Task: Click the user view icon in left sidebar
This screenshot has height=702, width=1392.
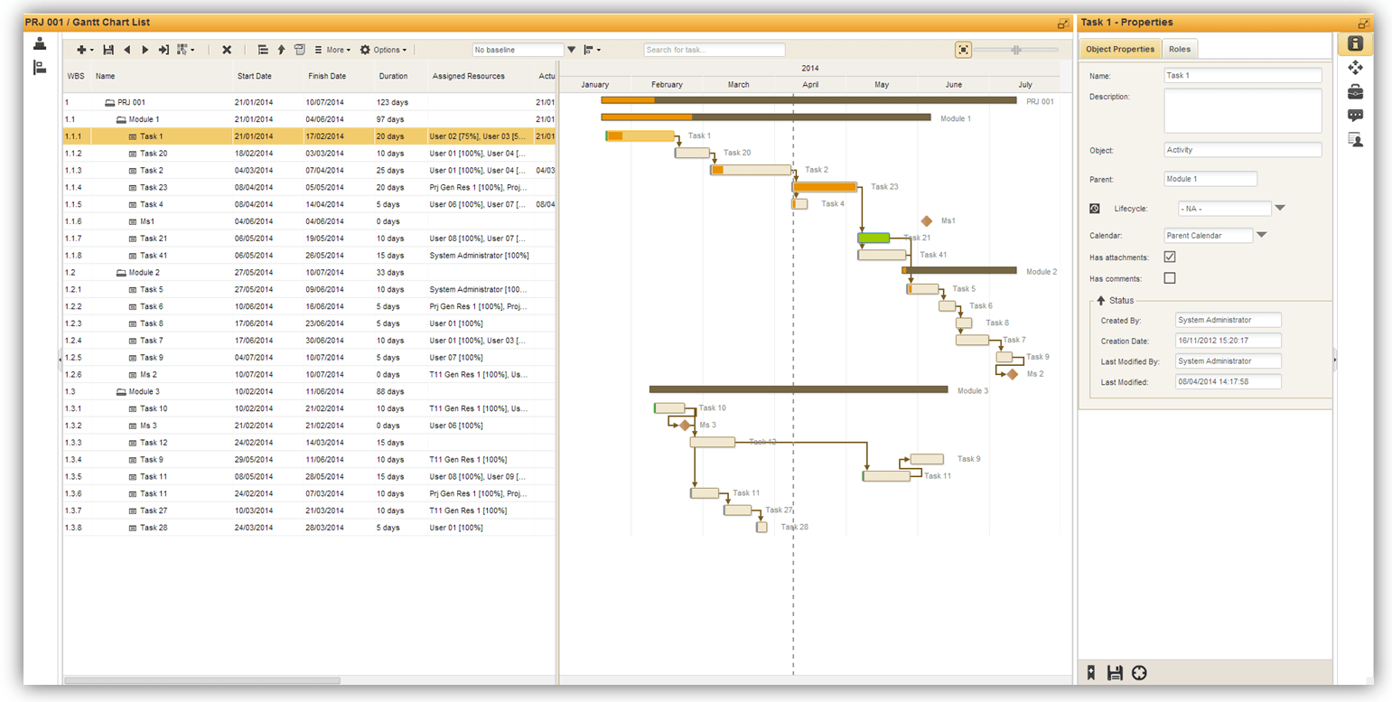Action: pyautogui.click(x=40, y=43)
